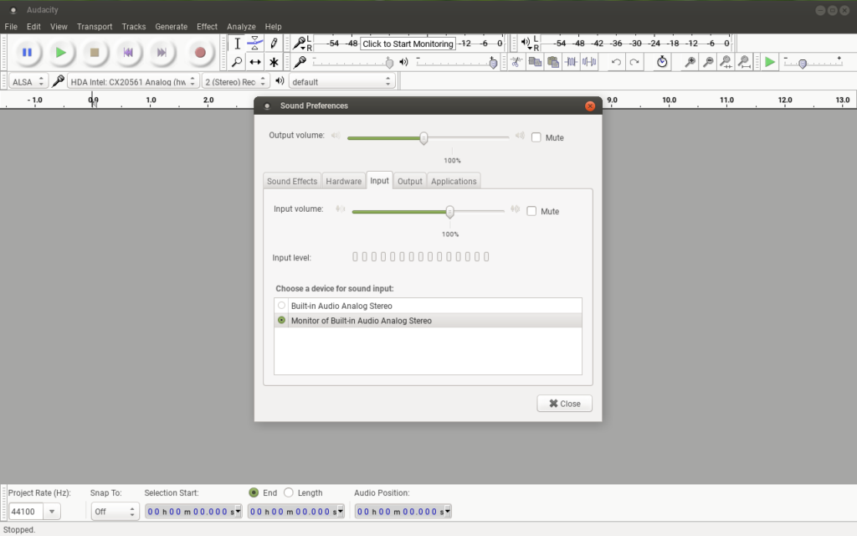The image size is (857, 536).
Task: Close the Sound Preferences dialog via Close button
Action: pyautogui.click(x=565, y=403)
